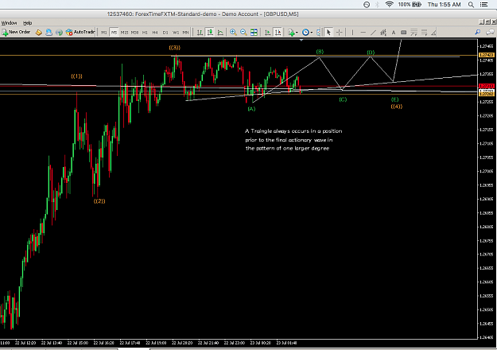497x350 pixels.
Task: Toggle the AutoTrading button
Action: 80,32
